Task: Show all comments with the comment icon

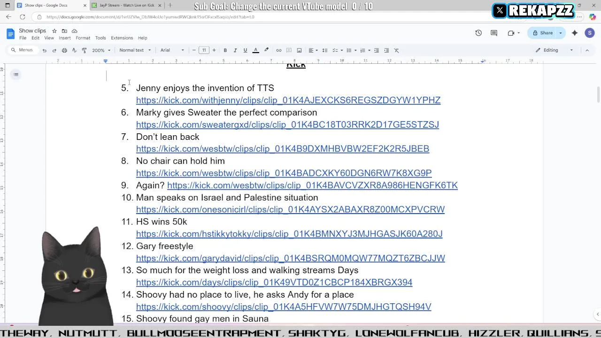Action: pyautogui.click(x=494, y=33)
